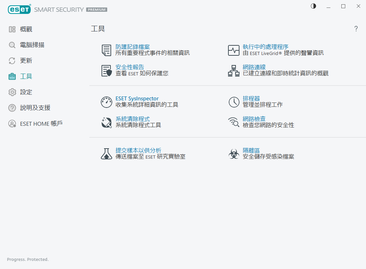This screenshot has height=269, width=366.
Task: Launch the ESET SysInspector link
Action: 137,99
